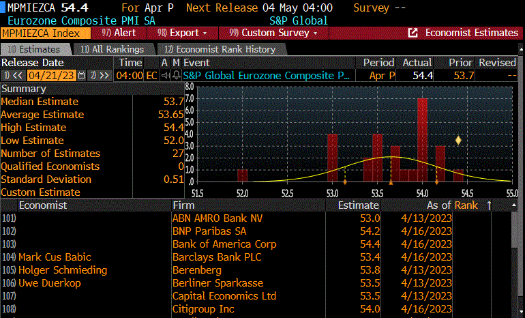Viewport: 525px width, 318px height.
Task: Select Berenberg firm entry
Action: (x=197, y=270)
